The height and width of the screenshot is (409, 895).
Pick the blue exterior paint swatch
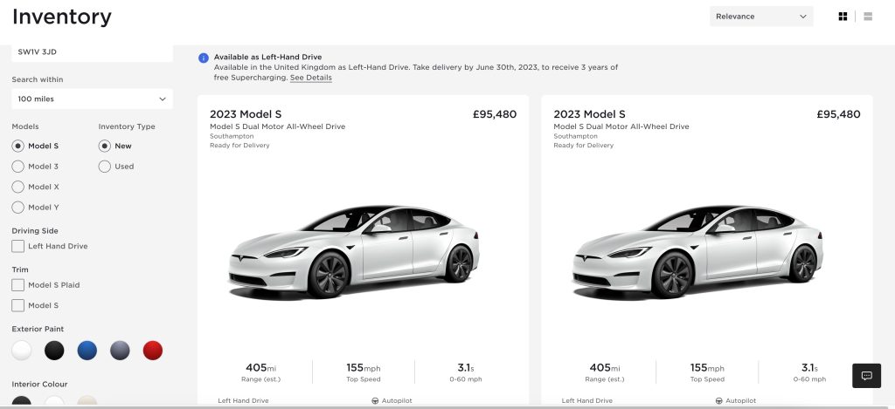(87, 351)
